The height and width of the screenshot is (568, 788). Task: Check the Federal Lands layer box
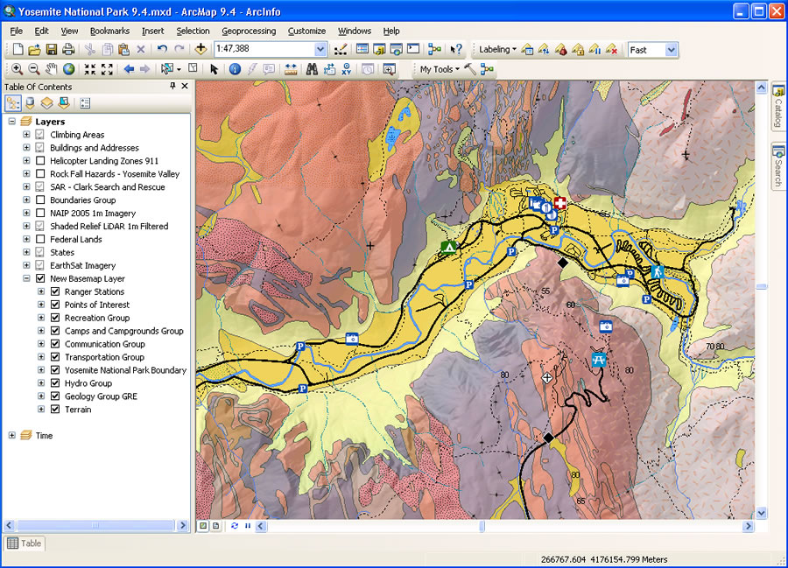[40, 239]
